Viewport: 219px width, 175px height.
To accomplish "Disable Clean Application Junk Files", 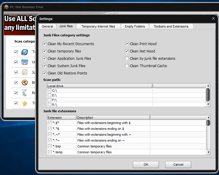I will 44,58.
